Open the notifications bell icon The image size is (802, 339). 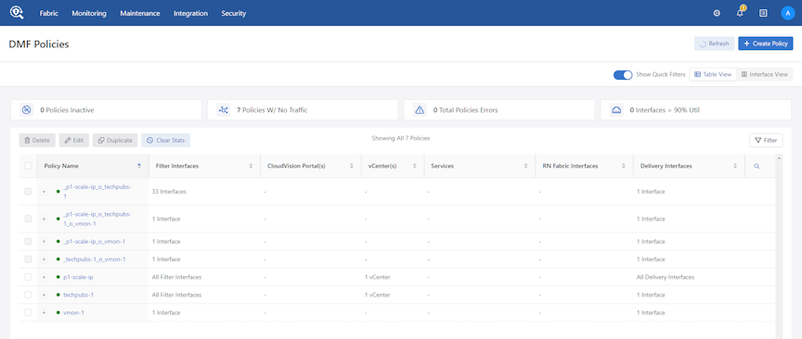(740, 13)
